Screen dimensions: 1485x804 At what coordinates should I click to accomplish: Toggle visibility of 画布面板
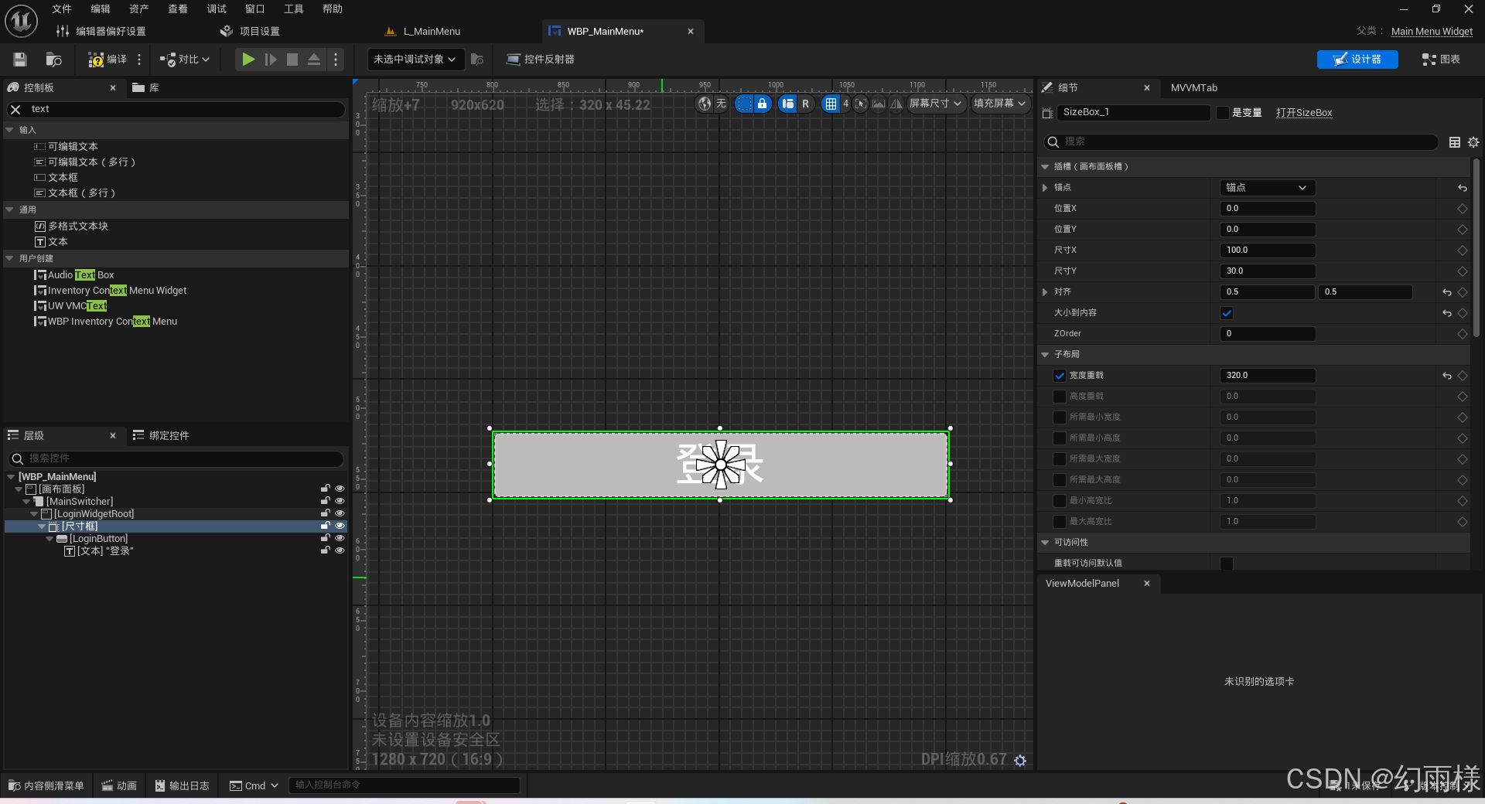click(340, 489)
